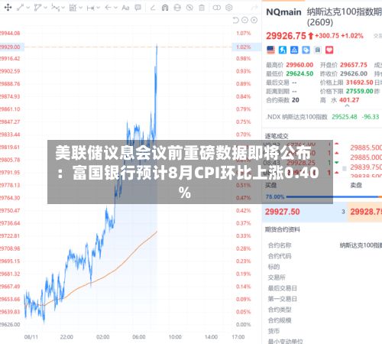Viewport: 382px width, 344px height.
Task: Click the 最低价 29624.50 value
Action: coord(299,73)
